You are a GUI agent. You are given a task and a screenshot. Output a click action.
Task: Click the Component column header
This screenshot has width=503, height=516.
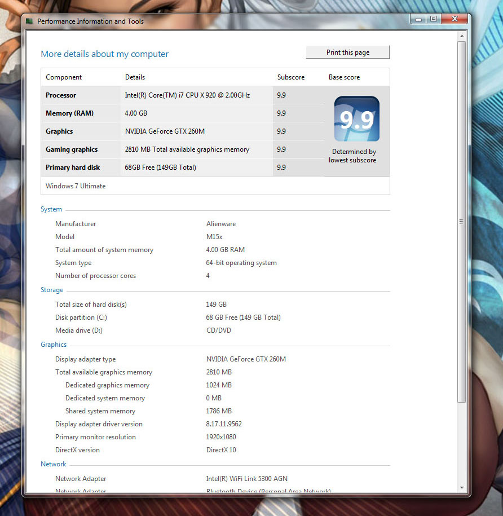tap(64, 77)
